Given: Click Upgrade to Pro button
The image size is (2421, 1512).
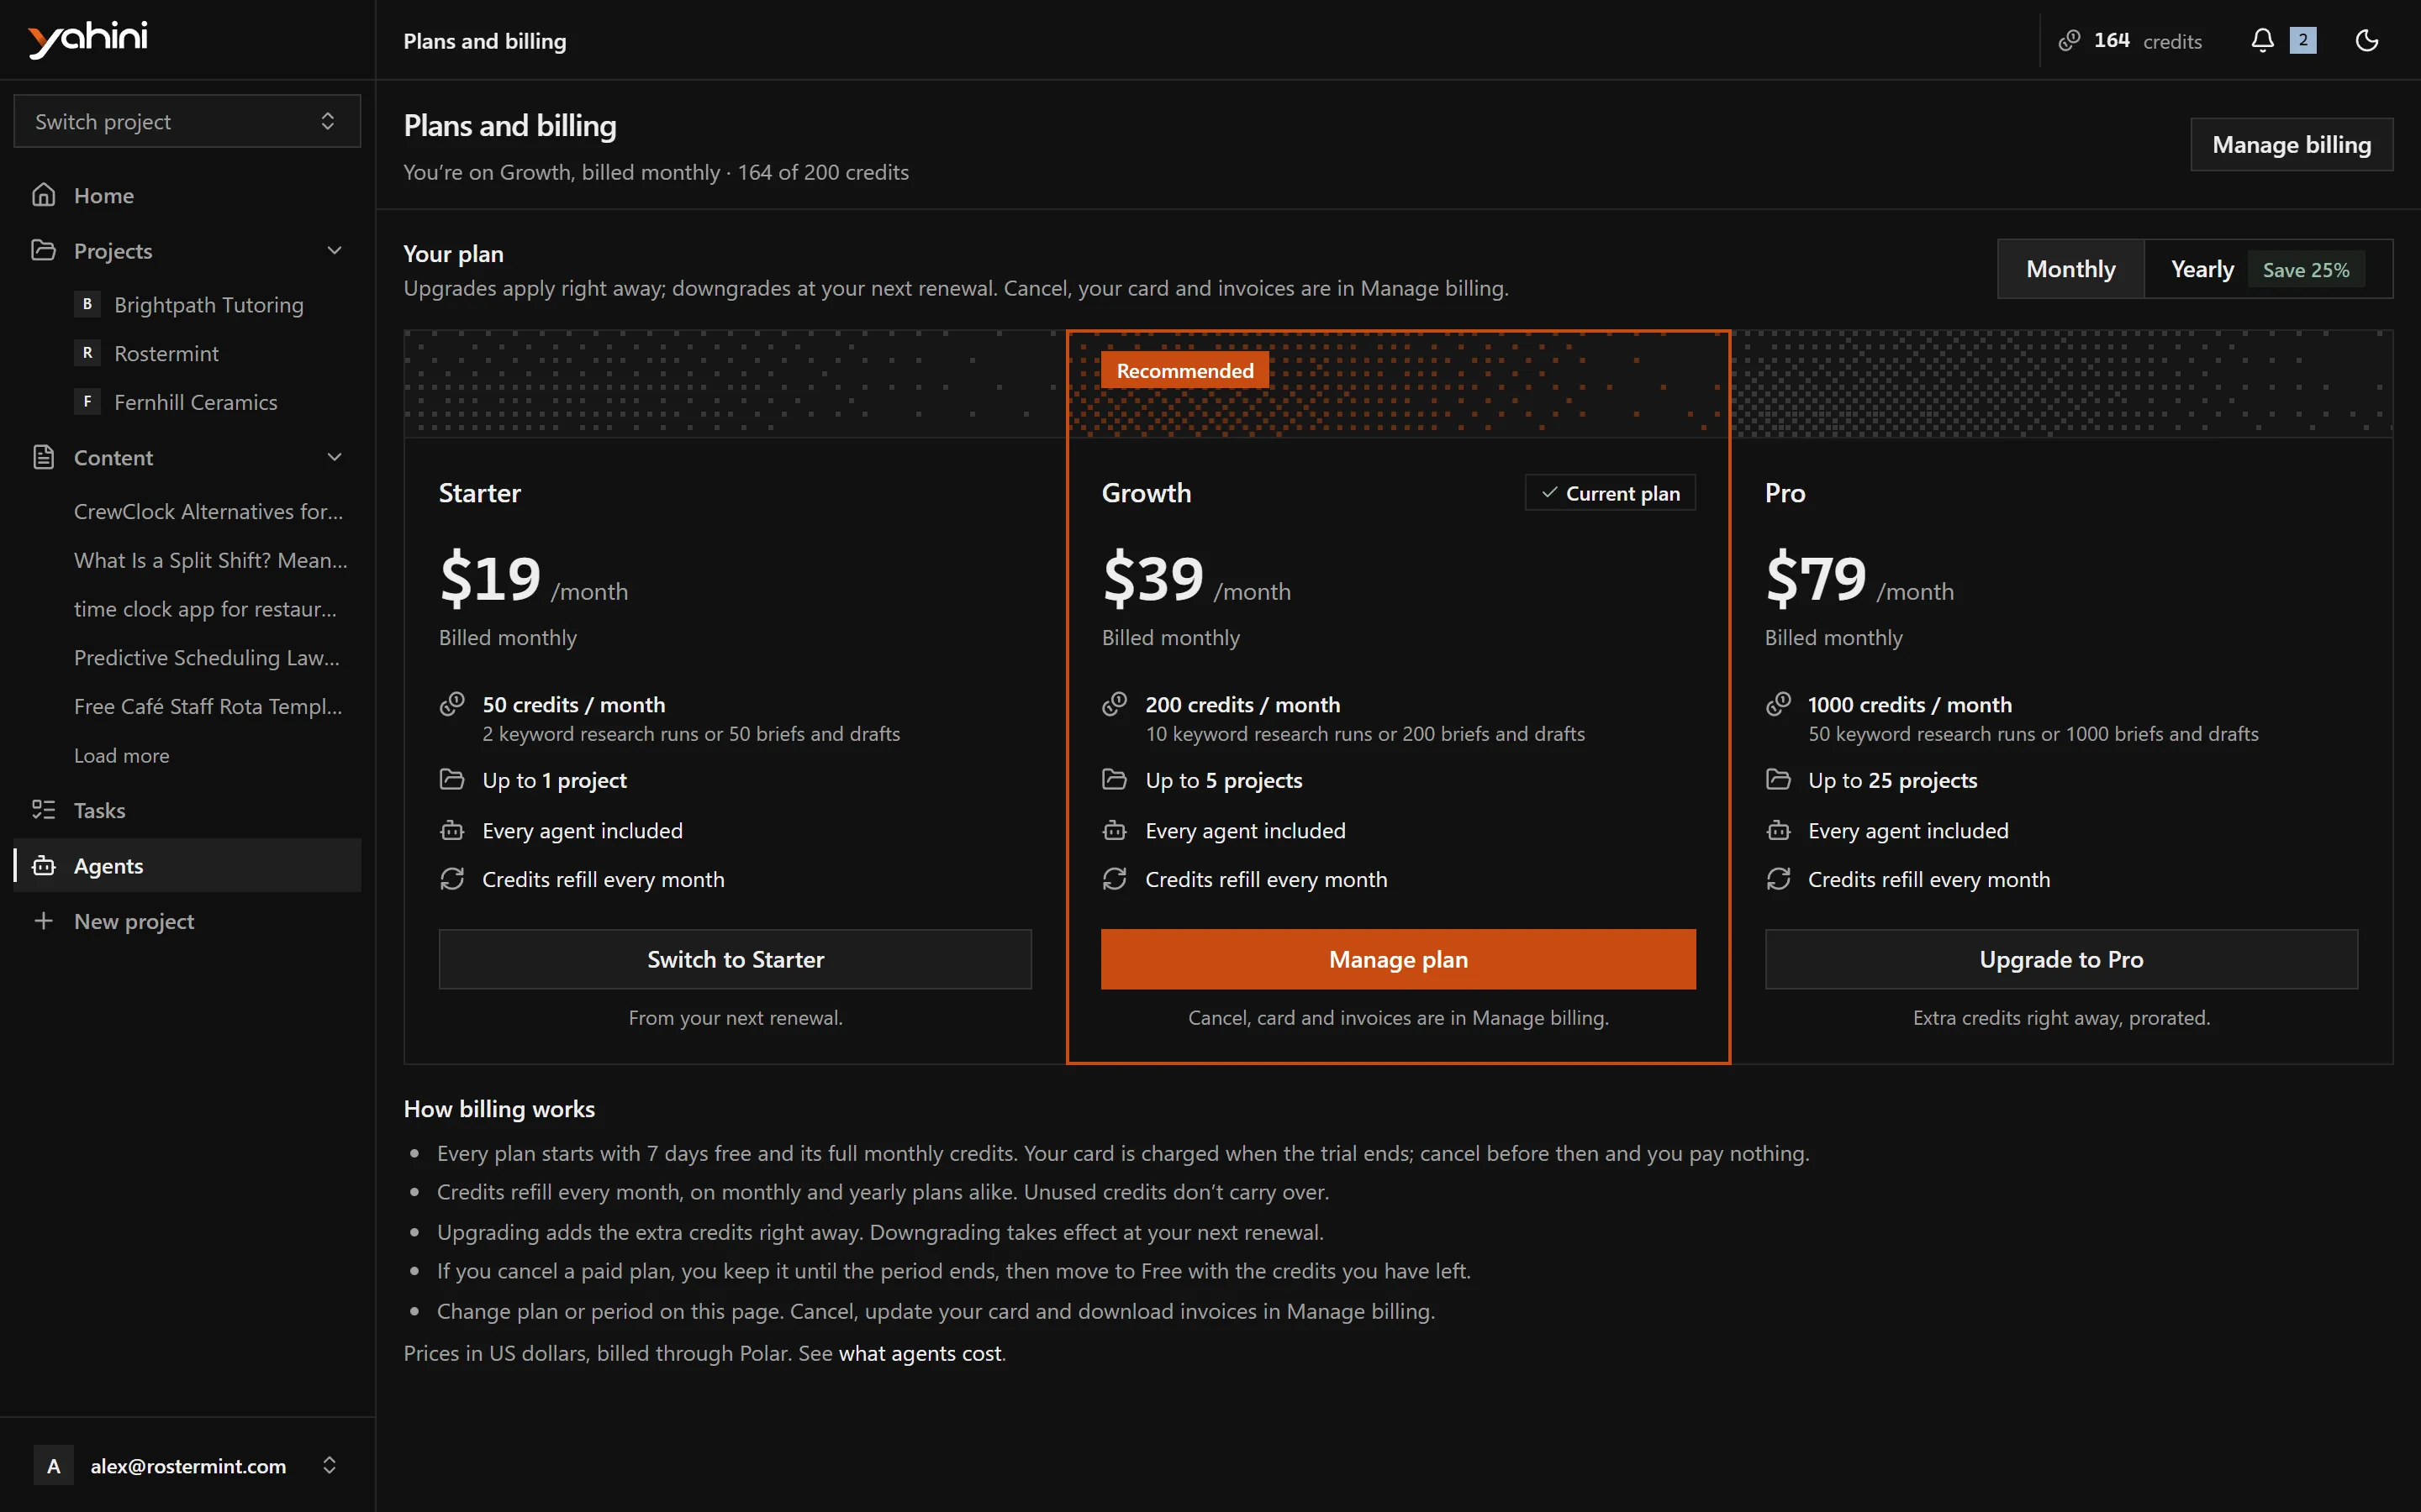Looking at the screenshot, I should tap(2061, 959).
